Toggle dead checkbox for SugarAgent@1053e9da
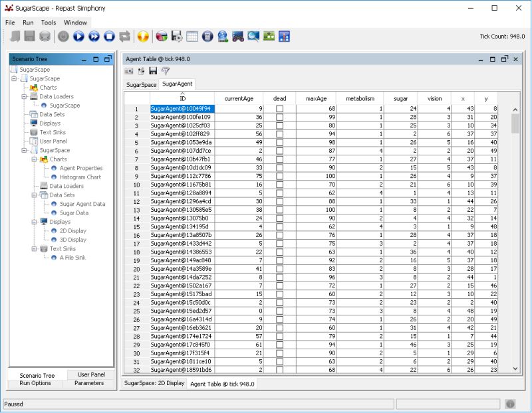 coord(279,142)
